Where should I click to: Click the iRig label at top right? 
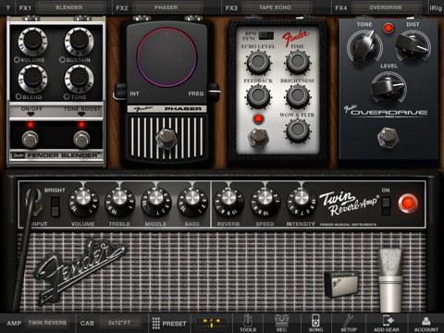tap(436, 7)
